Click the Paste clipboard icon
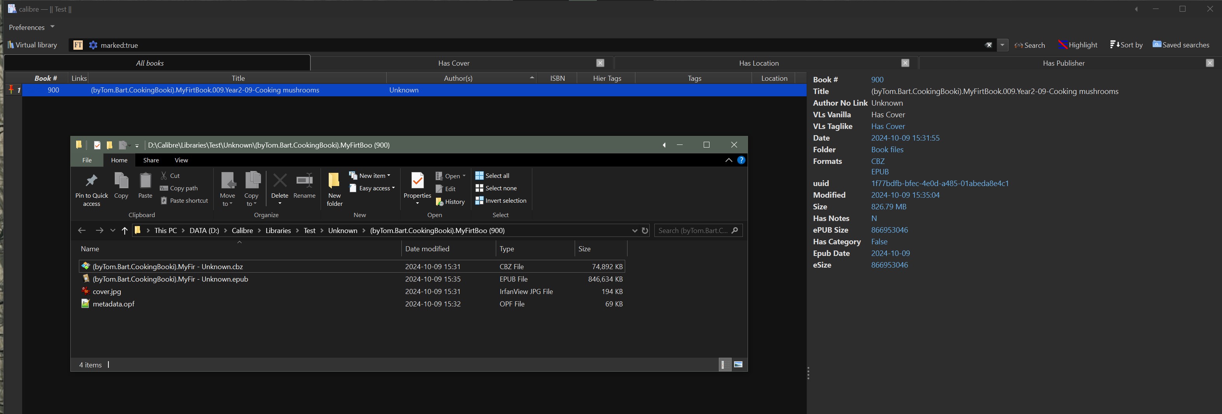This screenshot has width=1222, height=414. [145, 181]
